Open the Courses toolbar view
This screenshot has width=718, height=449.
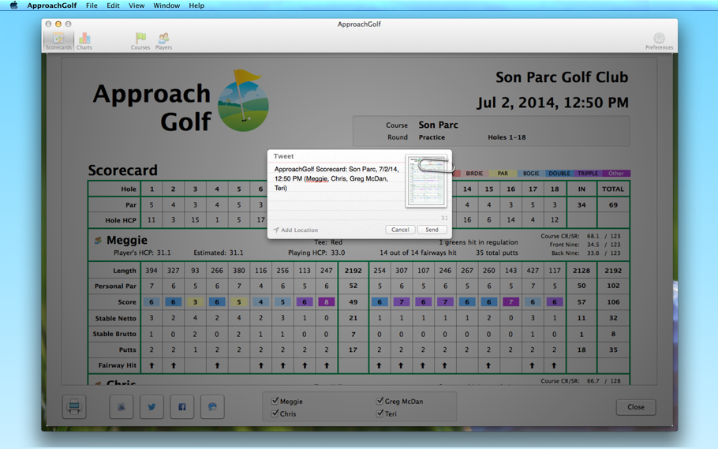[140, 41]
